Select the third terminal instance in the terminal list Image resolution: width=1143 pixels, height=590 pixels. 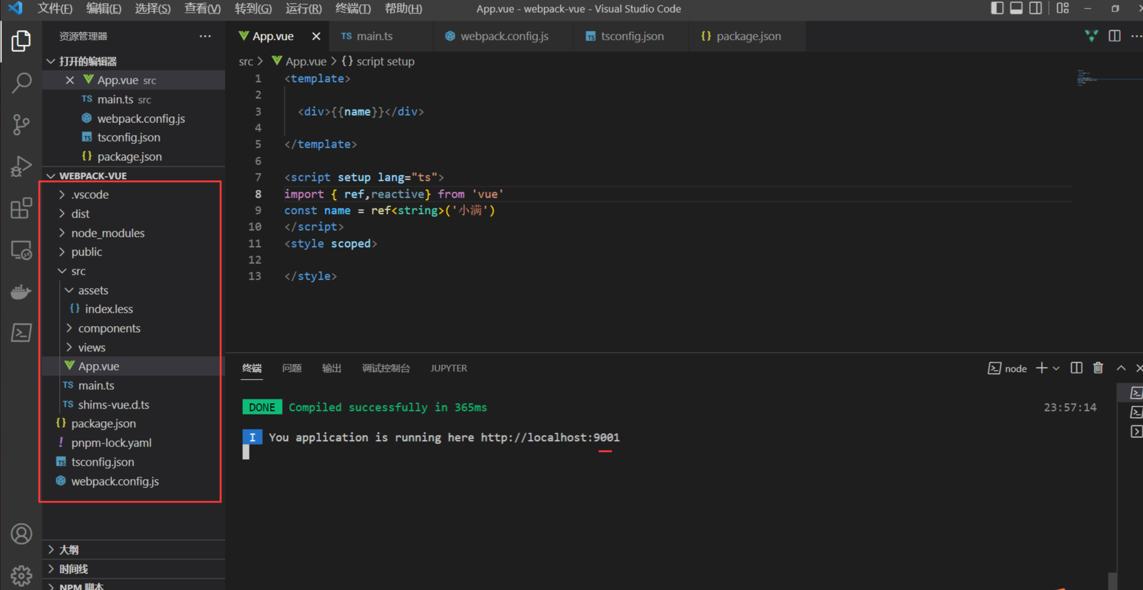point(1136,431)
